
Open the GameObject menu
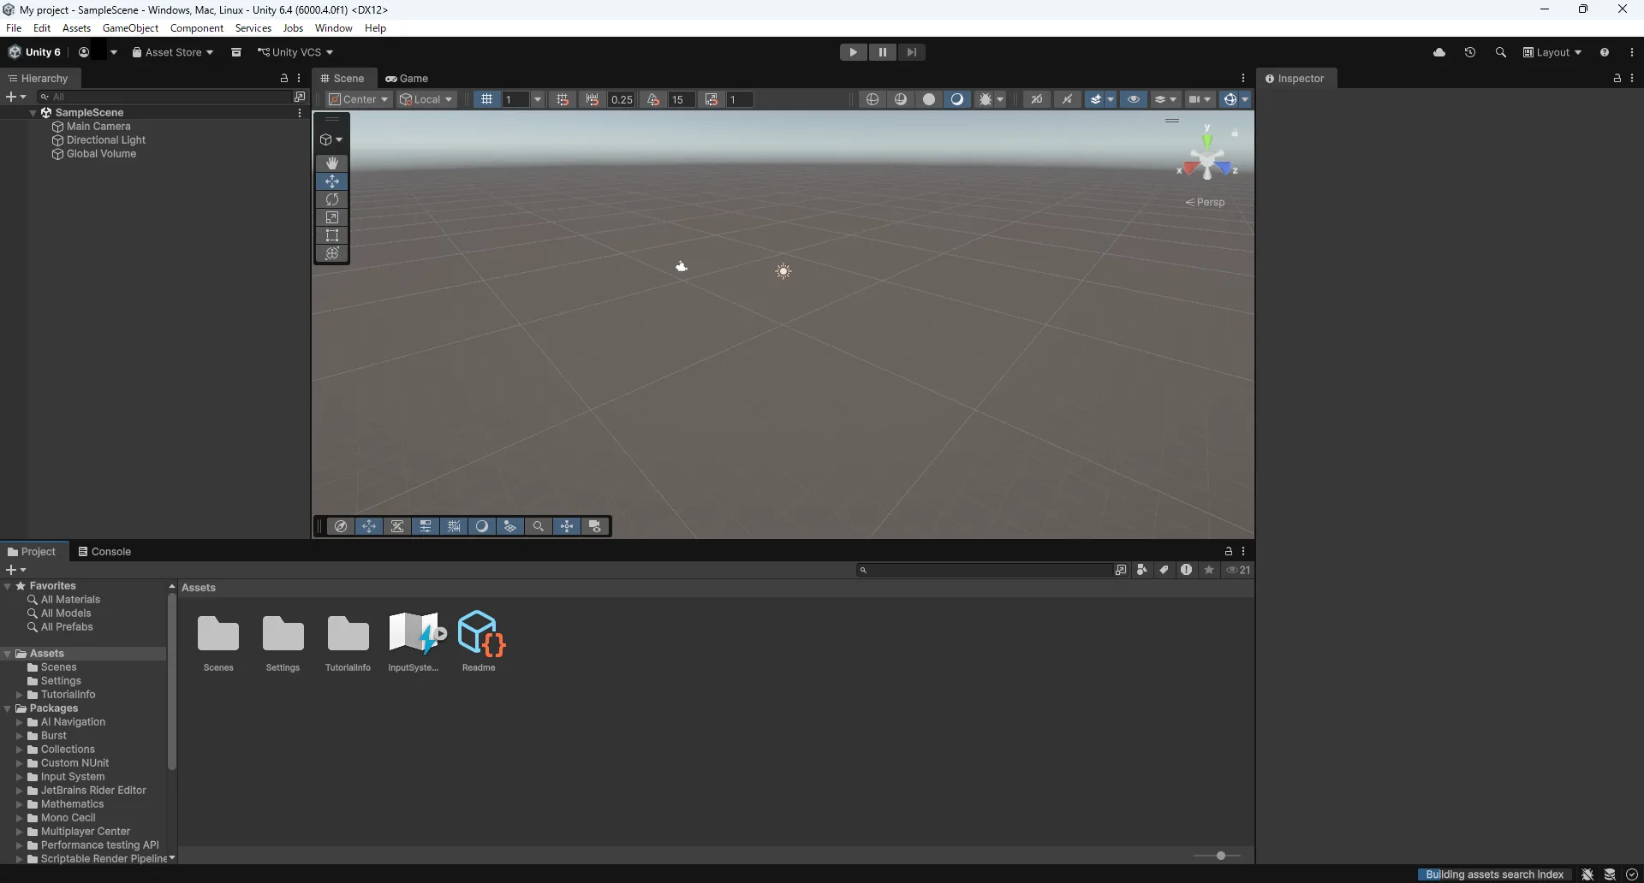130,27
